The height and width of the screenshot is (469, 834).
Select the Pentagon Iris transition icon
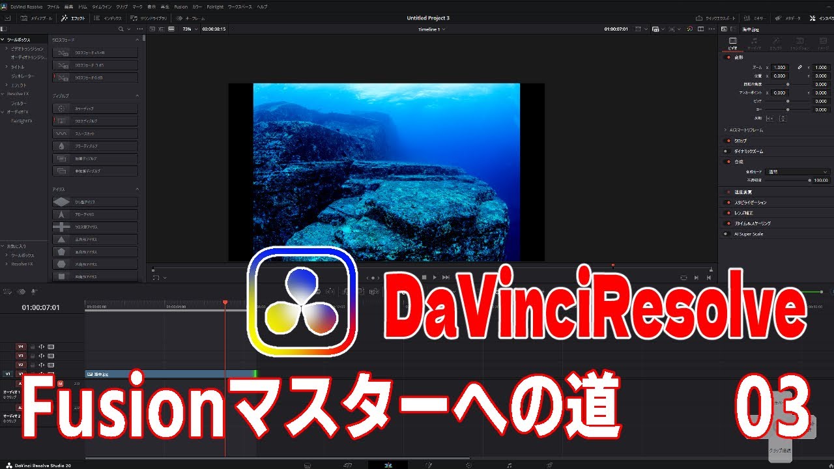click(62, 251)
